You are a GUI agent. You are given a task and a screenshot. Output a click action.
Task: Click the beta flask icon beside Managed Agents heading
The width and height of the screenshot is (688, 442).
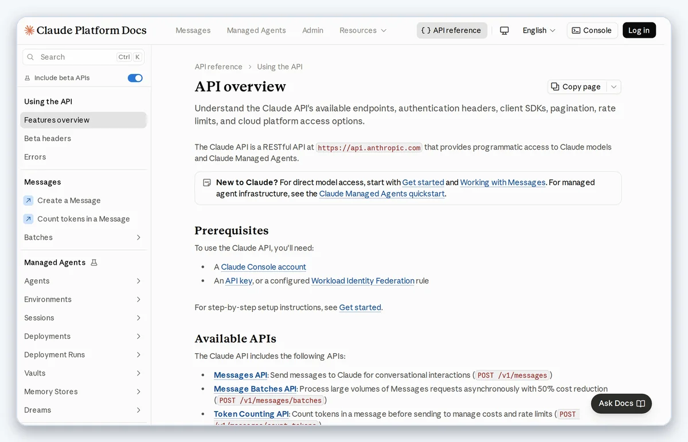pos(94,263)
